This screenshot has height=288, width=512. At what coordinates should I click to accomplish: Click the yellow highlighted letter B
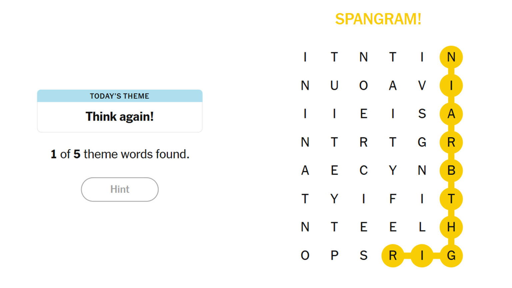coord(451,171)
